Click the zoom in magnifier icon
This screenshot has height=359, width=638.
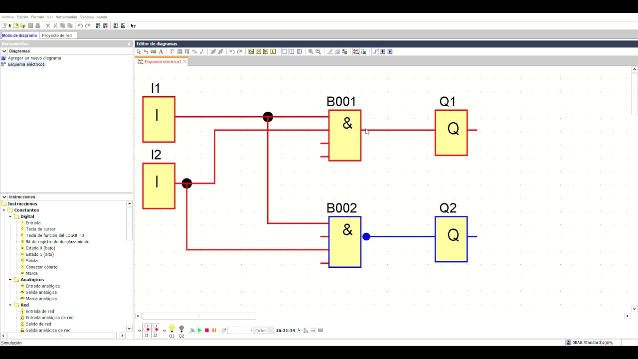coord(311,51)
